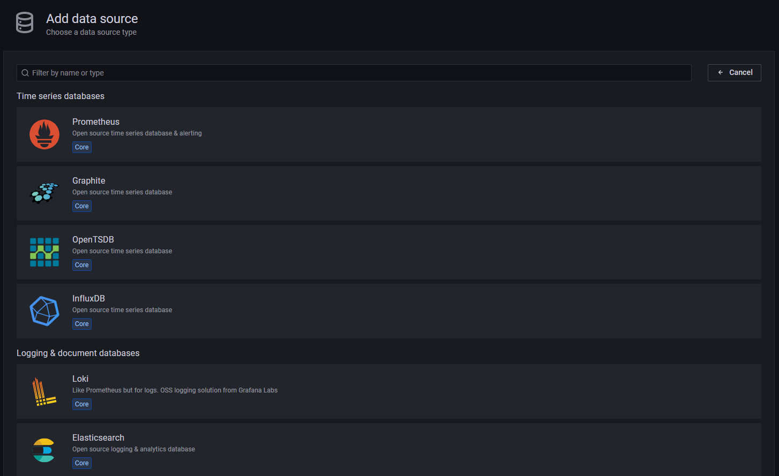Click the Prometheus flame logo icon
This screenshot has width=779, height=476.
[x=44, y=134]
